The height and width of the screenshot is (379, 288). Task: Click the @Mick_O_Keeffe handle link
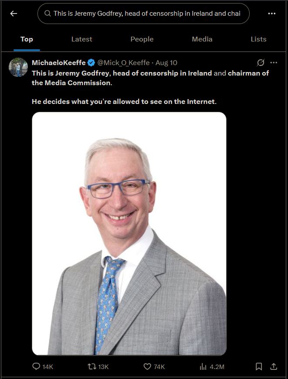(x=123, y=62)
